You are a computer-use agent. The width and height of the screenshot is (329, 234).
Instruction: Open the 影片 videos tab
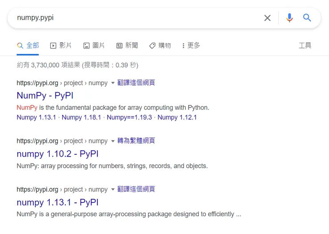tap(61, 45)
